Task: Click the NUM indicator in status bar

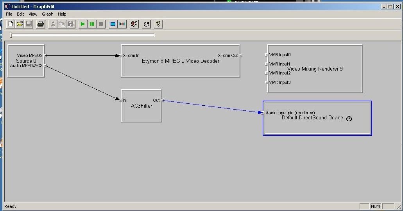Action: [x=375, y=206]
